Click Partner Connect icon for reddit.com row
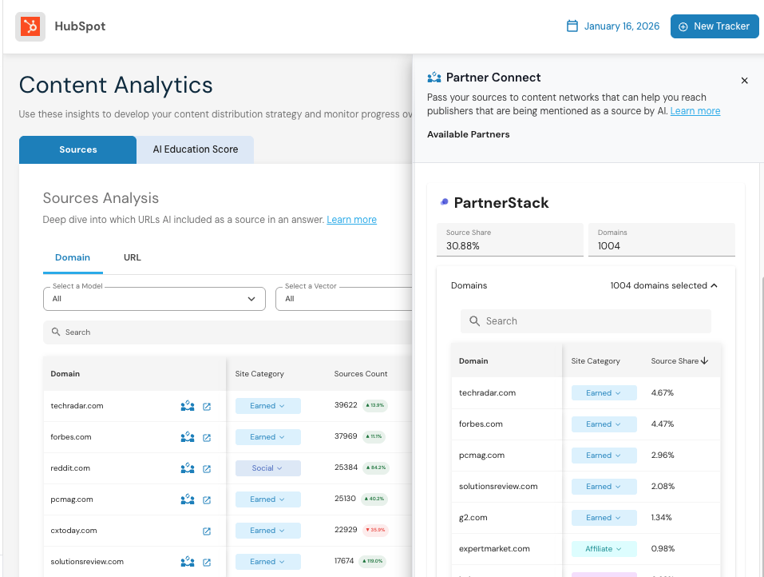Image resolution: width=764 pixels, height=577 pixels. point(188,468)
